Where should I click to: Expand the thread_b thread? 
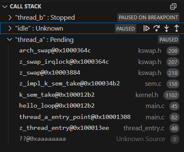(x=10, y=18)
